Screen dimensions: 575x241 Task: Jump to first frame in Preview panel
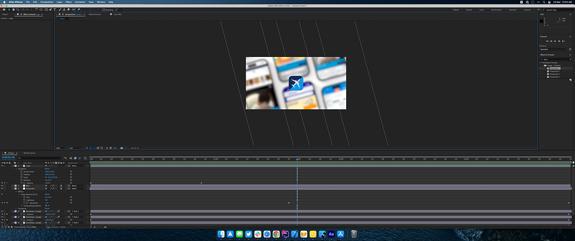(x=547, y=41)
